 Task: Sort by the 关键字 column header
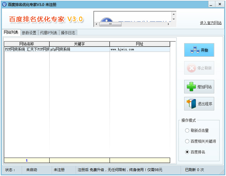tap(79, 44)
